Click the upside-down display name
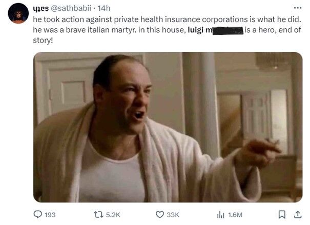 click(x=40, y=8)
